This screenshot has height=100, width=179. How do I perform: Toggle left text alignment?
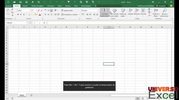pyautogui.click(x=45, y=14)
